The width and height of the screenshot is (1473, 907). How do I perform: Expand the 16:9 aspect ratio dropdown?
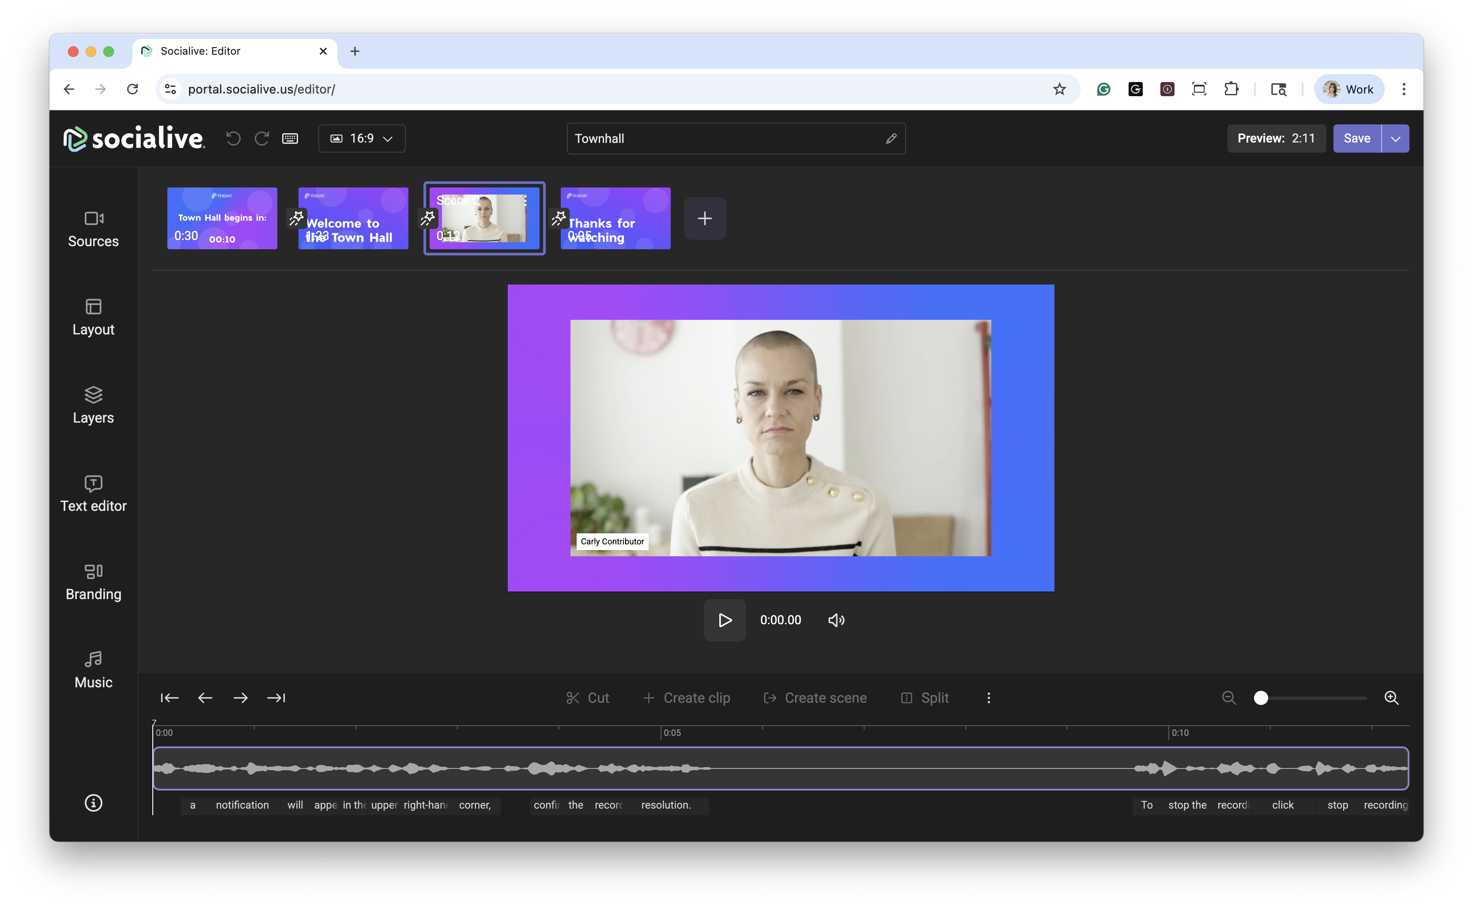click(x=361, y=139)
